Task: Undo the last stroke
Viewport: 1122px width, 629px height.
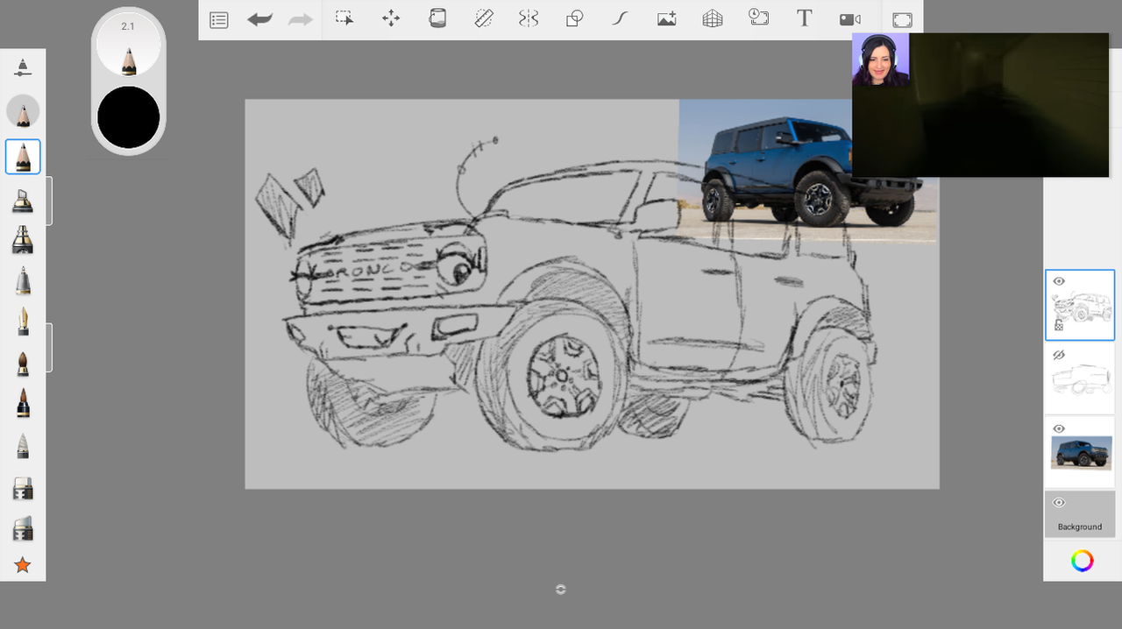Action: pyautogui.click(x=259, y=19)
